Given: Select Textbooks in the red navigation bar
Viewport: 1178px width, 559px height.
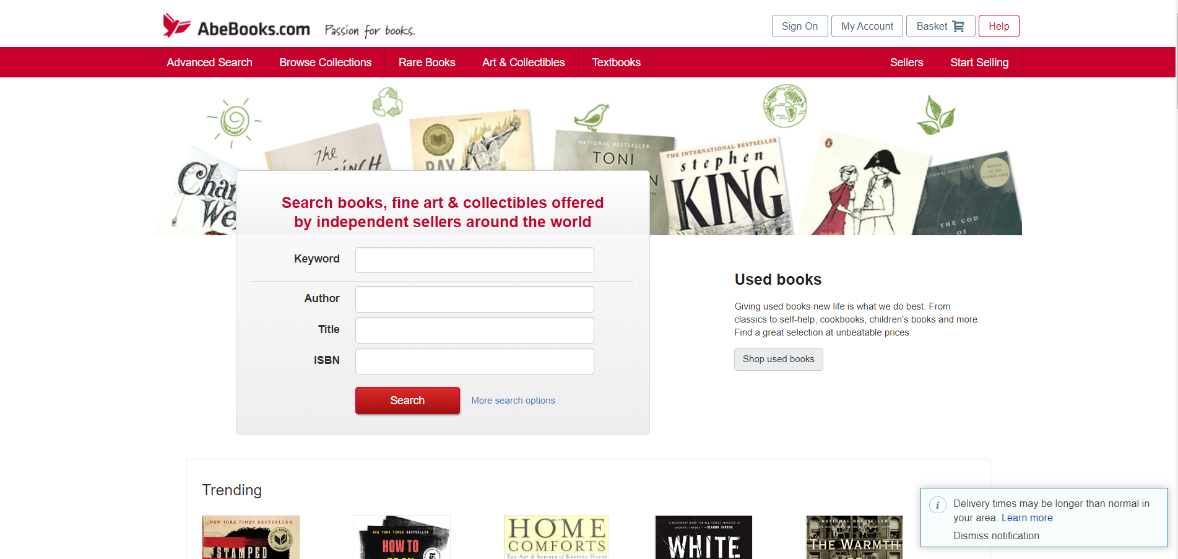Looking at the screenshot, I should tap(616, 63).
